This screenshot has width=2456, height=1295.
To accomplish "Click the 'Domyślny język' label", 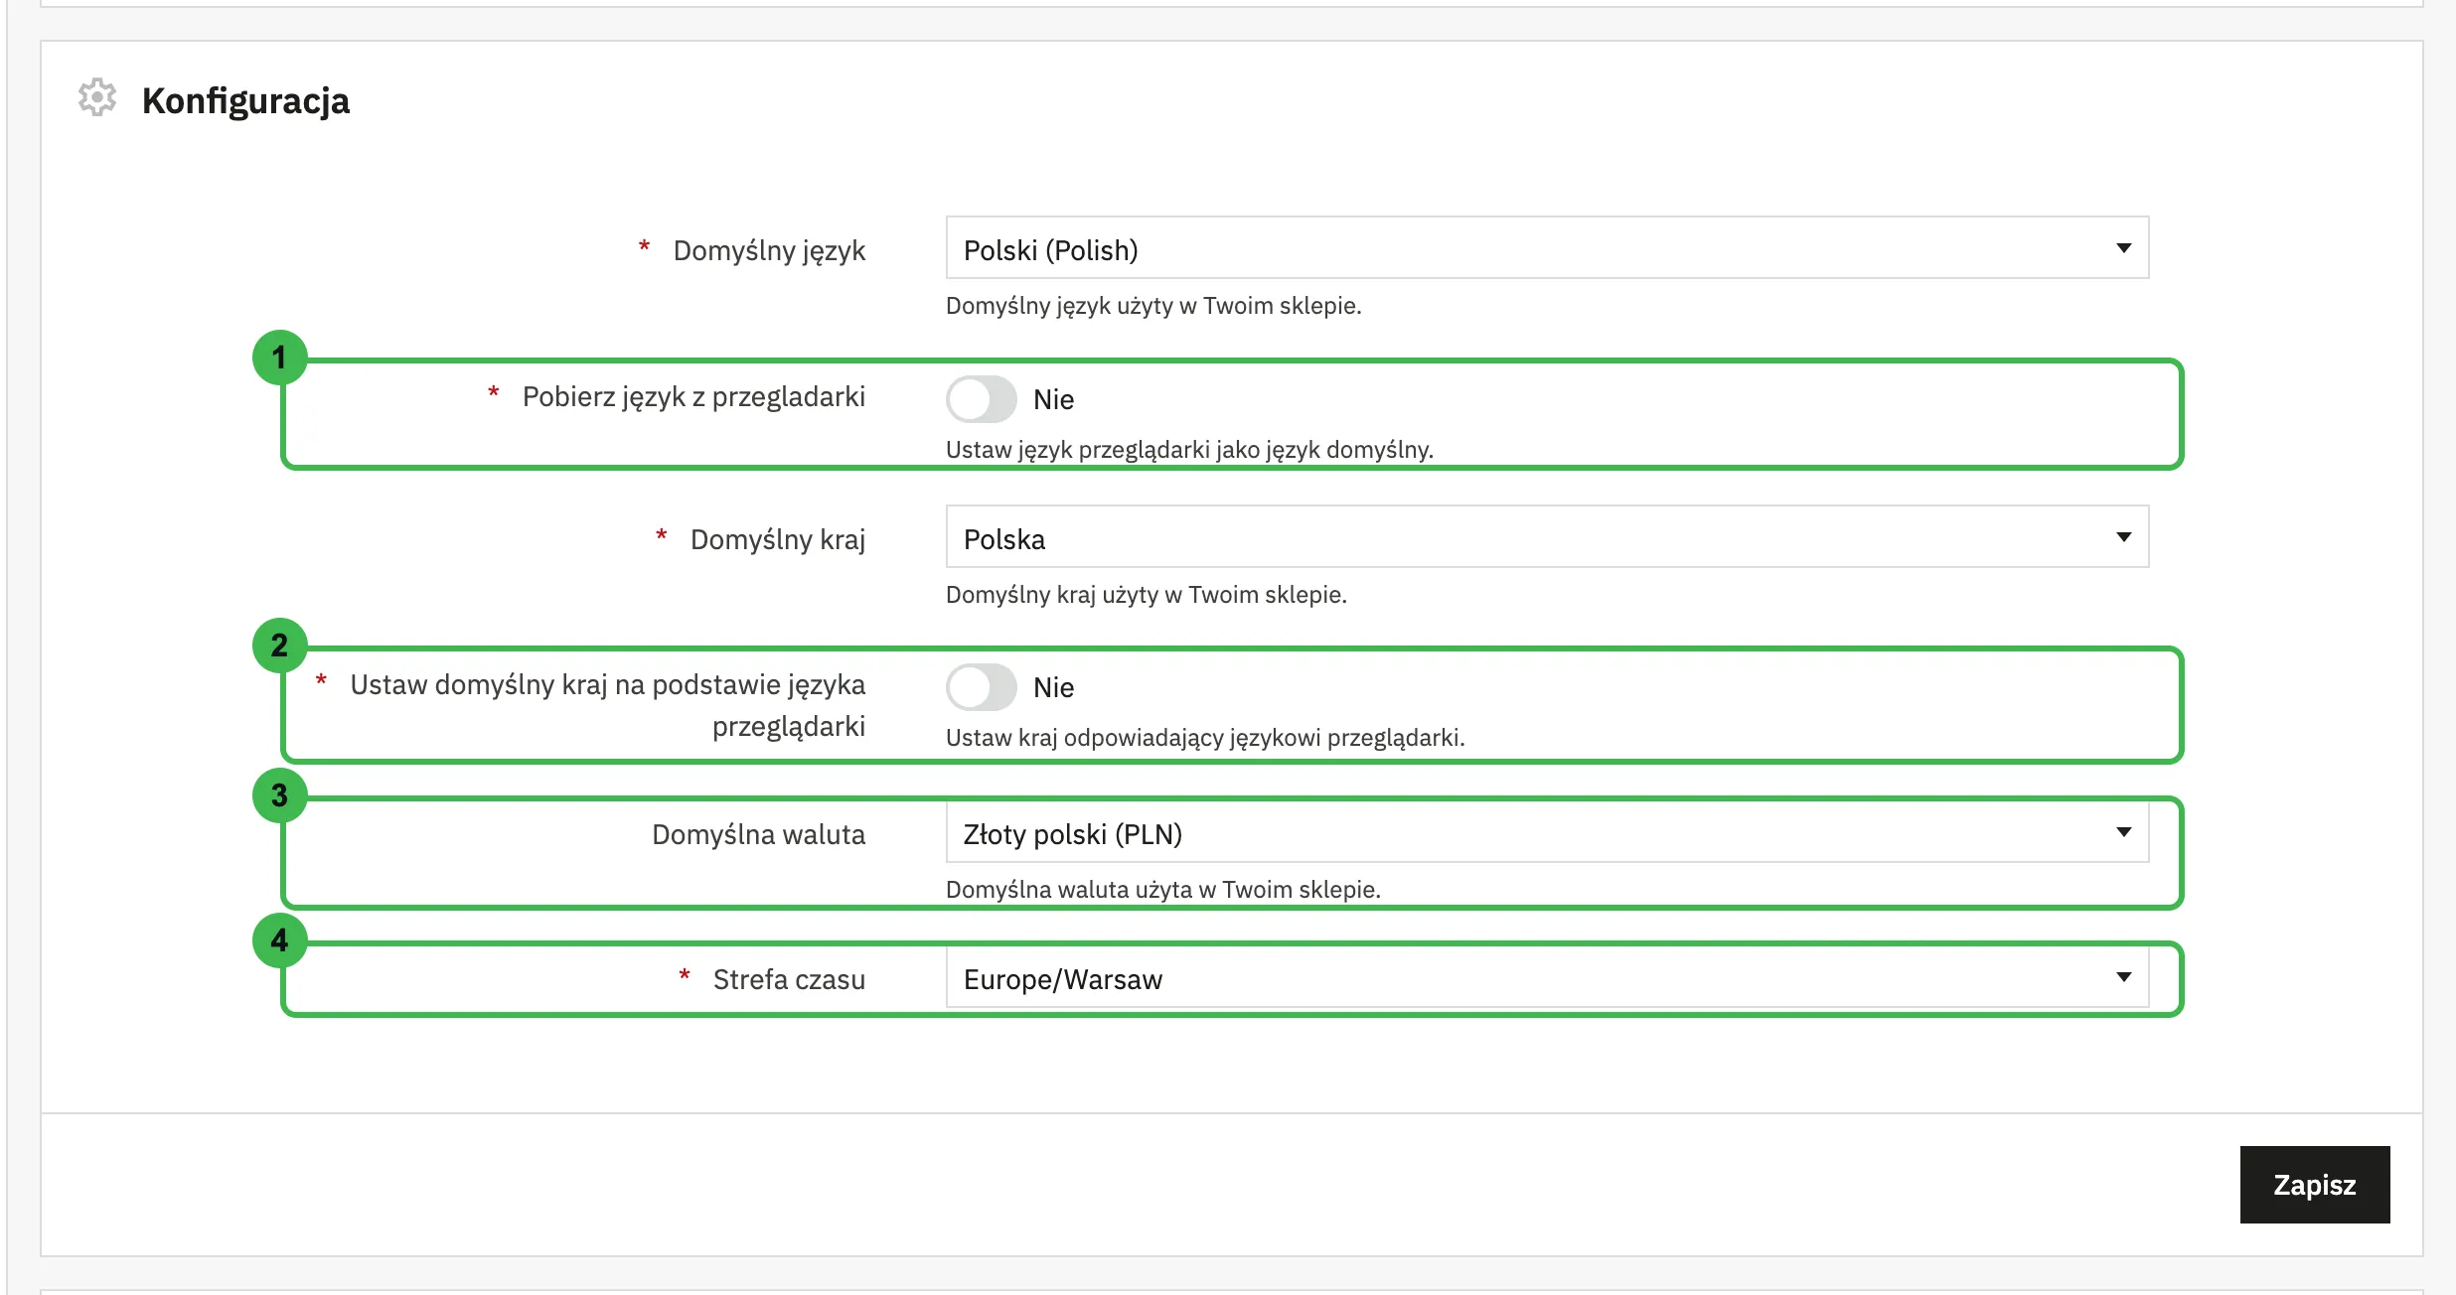I will (769, 250).
